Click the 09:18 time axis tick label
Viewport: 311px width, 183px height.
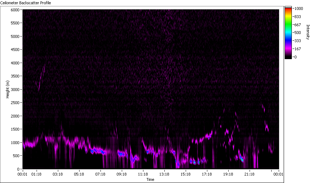click(x=121, y=174)
